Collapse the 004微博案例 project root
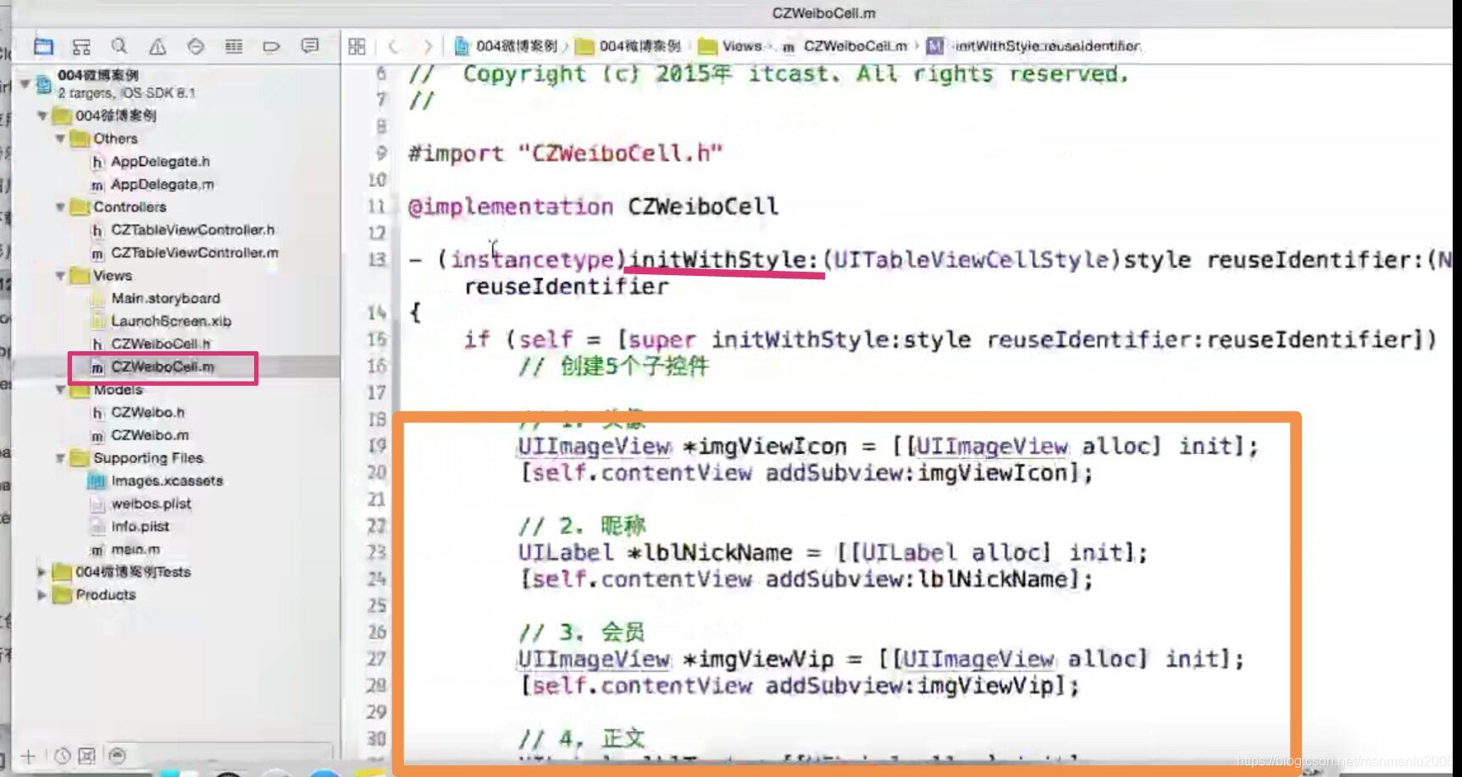1462x777 pixels. (x=25, y=83)
